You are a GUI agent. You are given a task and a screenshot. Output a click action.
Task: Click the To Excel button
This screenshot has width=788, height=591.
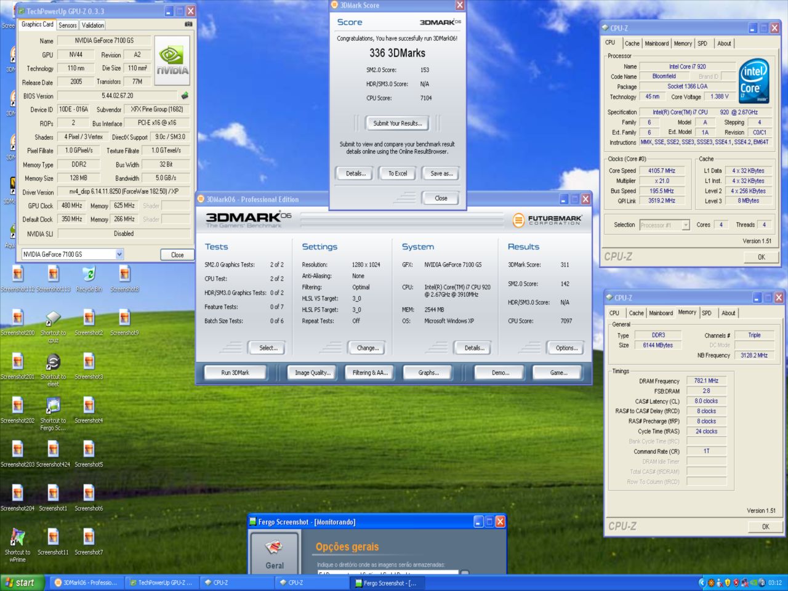tap(398, 174)
